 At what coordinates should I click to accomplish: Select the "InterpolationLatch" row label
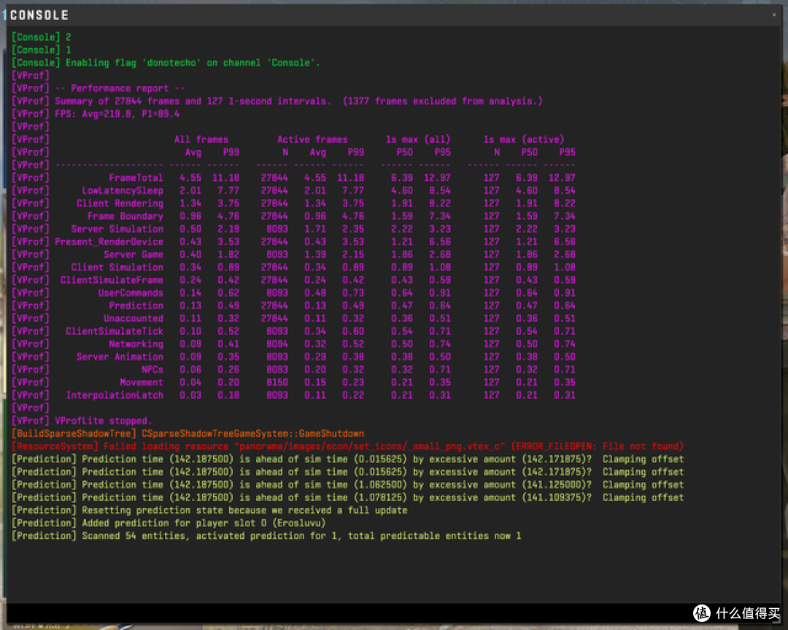coord(115,395)
